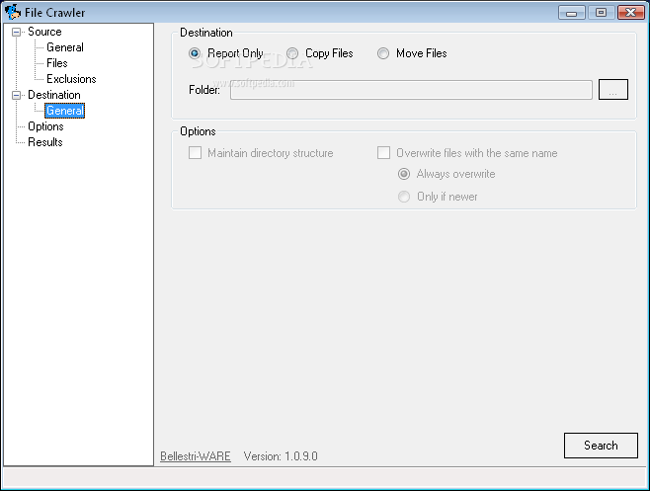
Task: Choose the Only if newer radio option
Action: pyautogui.click(x=404, y=197)
